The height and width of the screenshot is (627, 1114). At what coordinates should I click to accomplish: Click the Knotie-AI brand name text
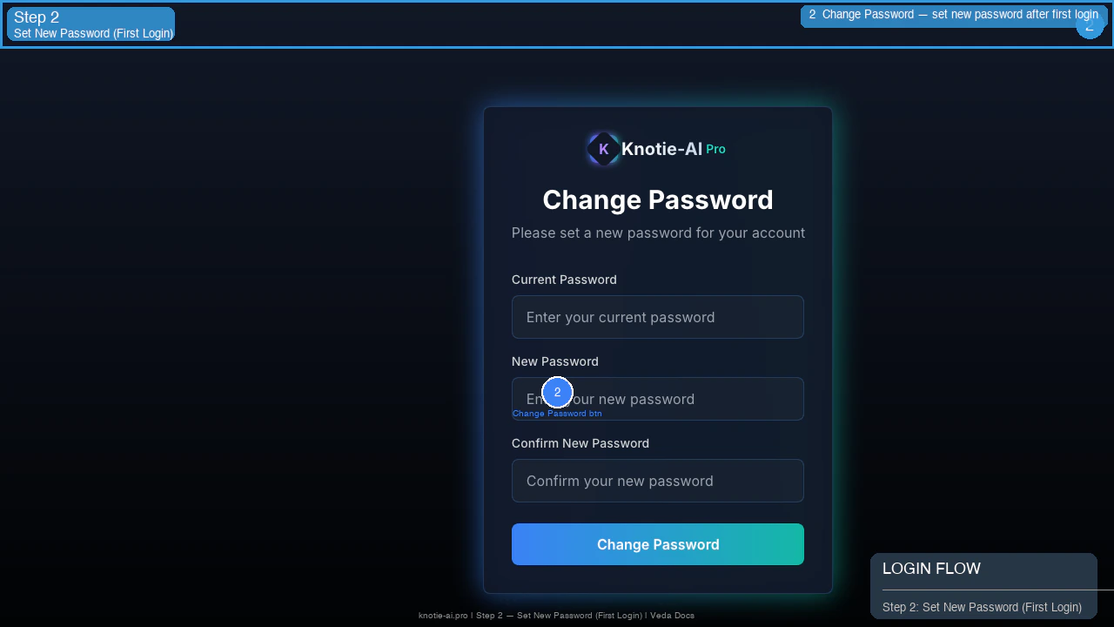[661, 149]
